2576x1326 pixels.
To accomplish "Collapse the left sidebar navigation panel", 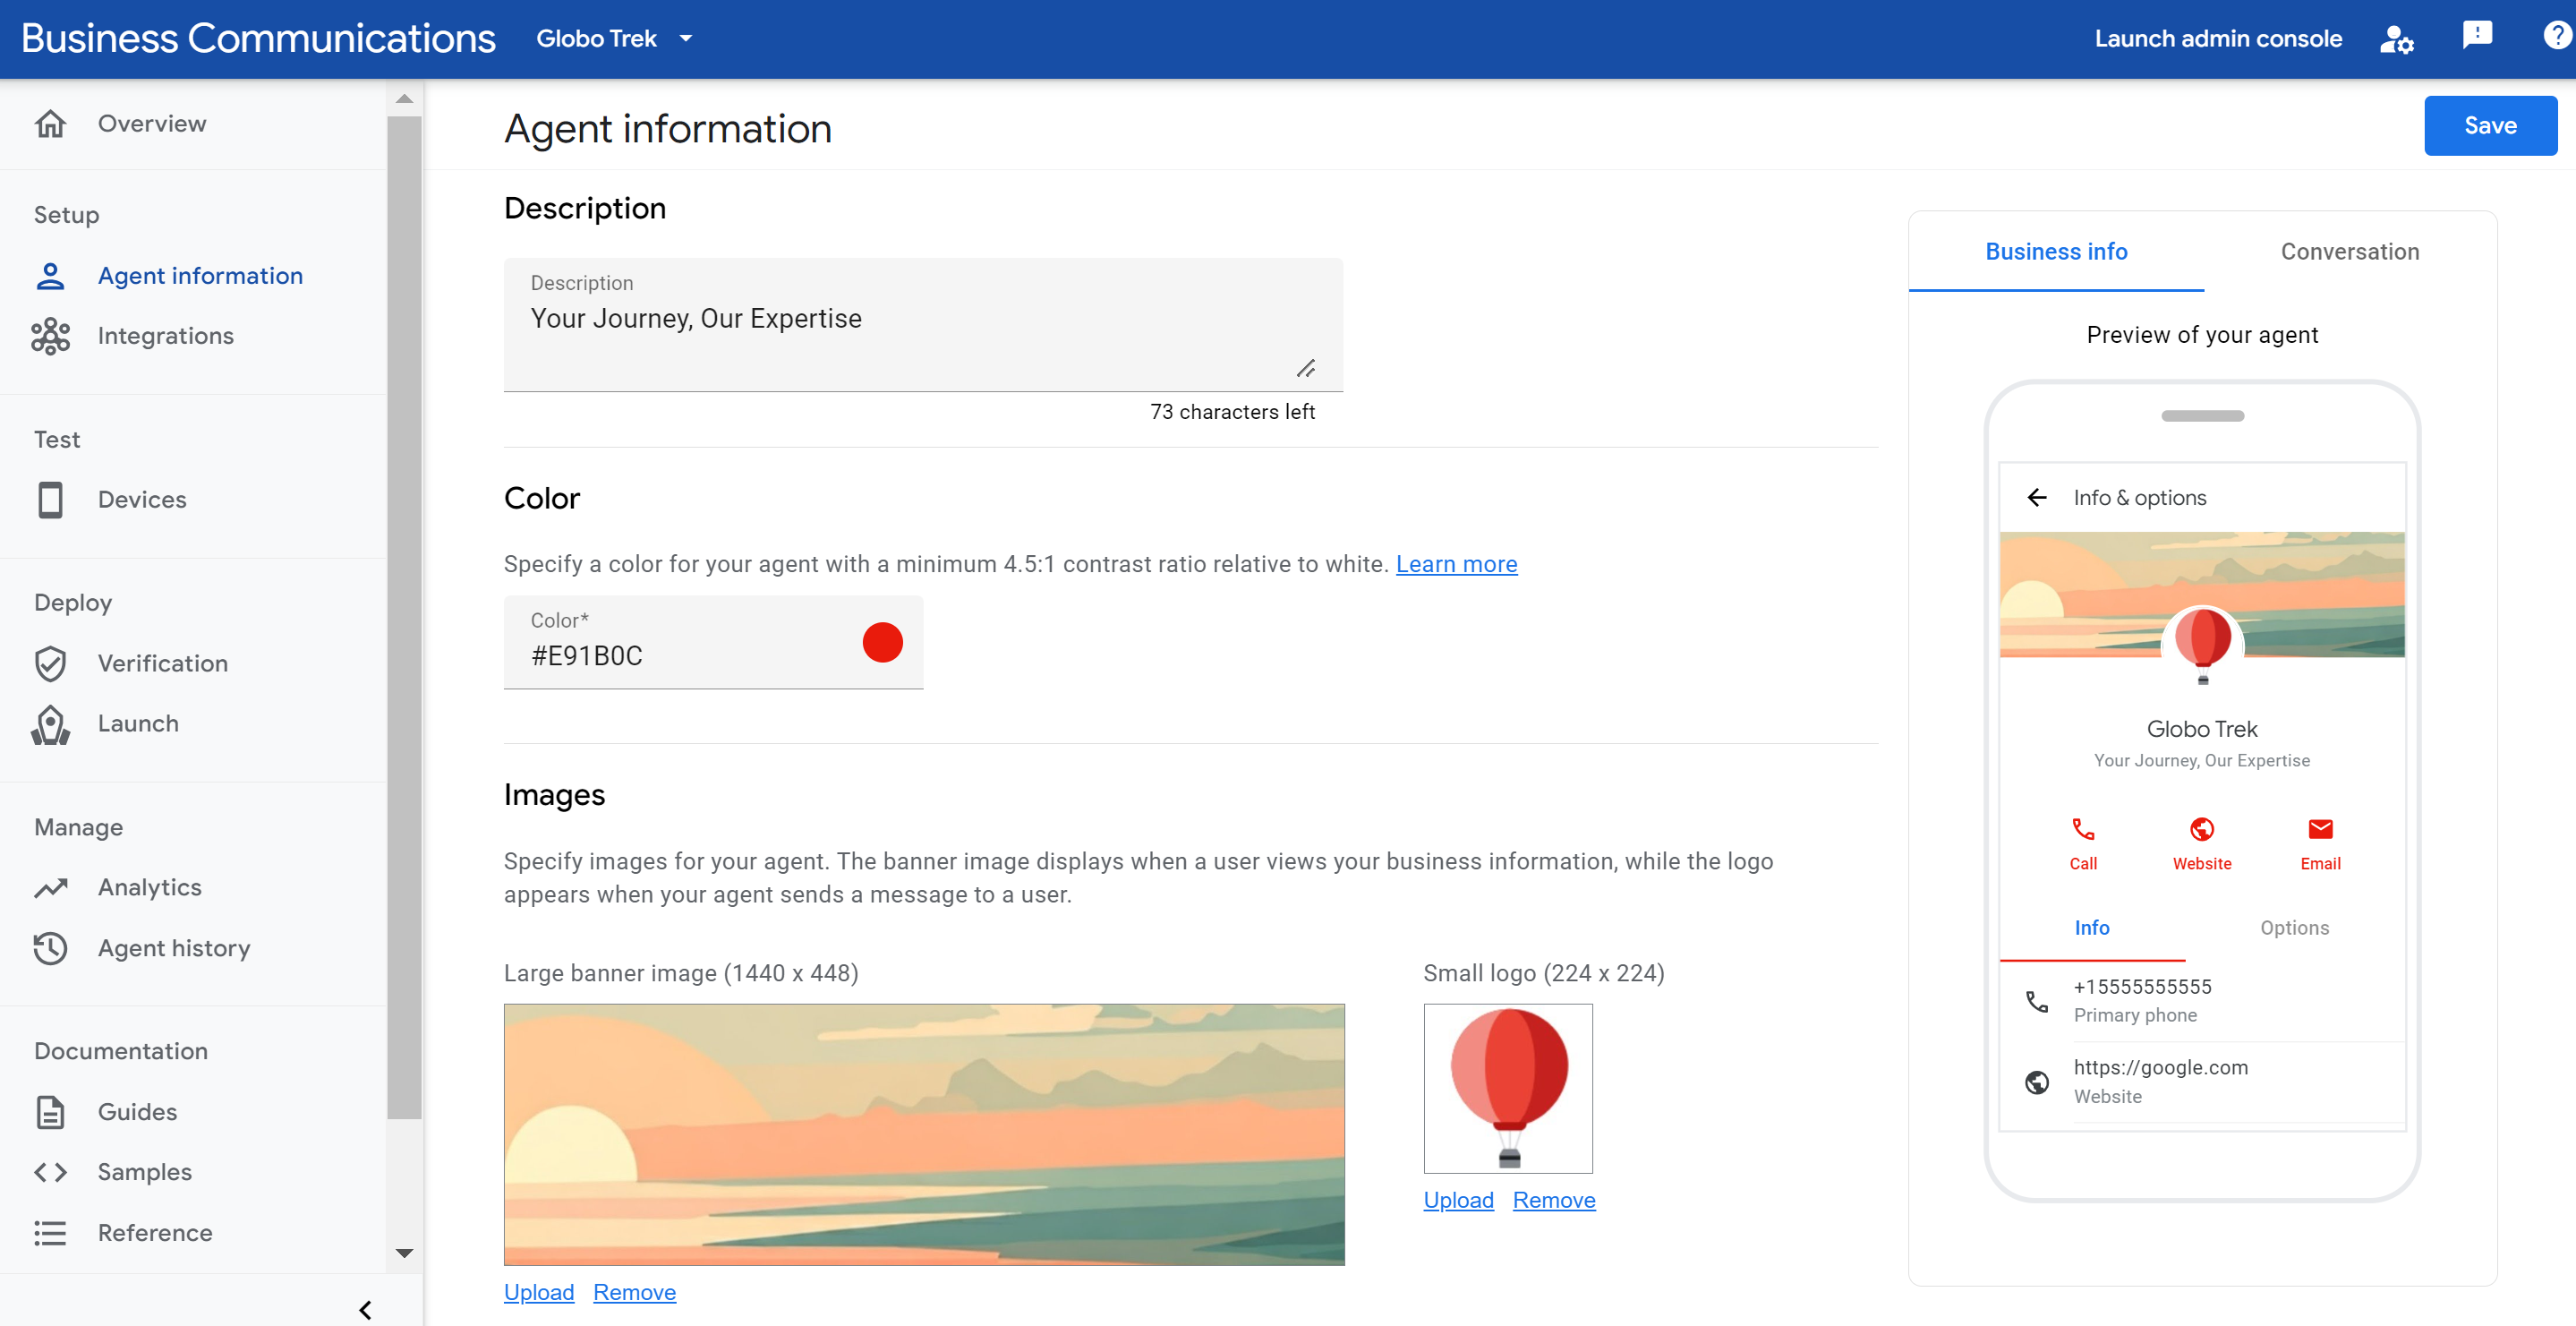I will [365, 1309].
